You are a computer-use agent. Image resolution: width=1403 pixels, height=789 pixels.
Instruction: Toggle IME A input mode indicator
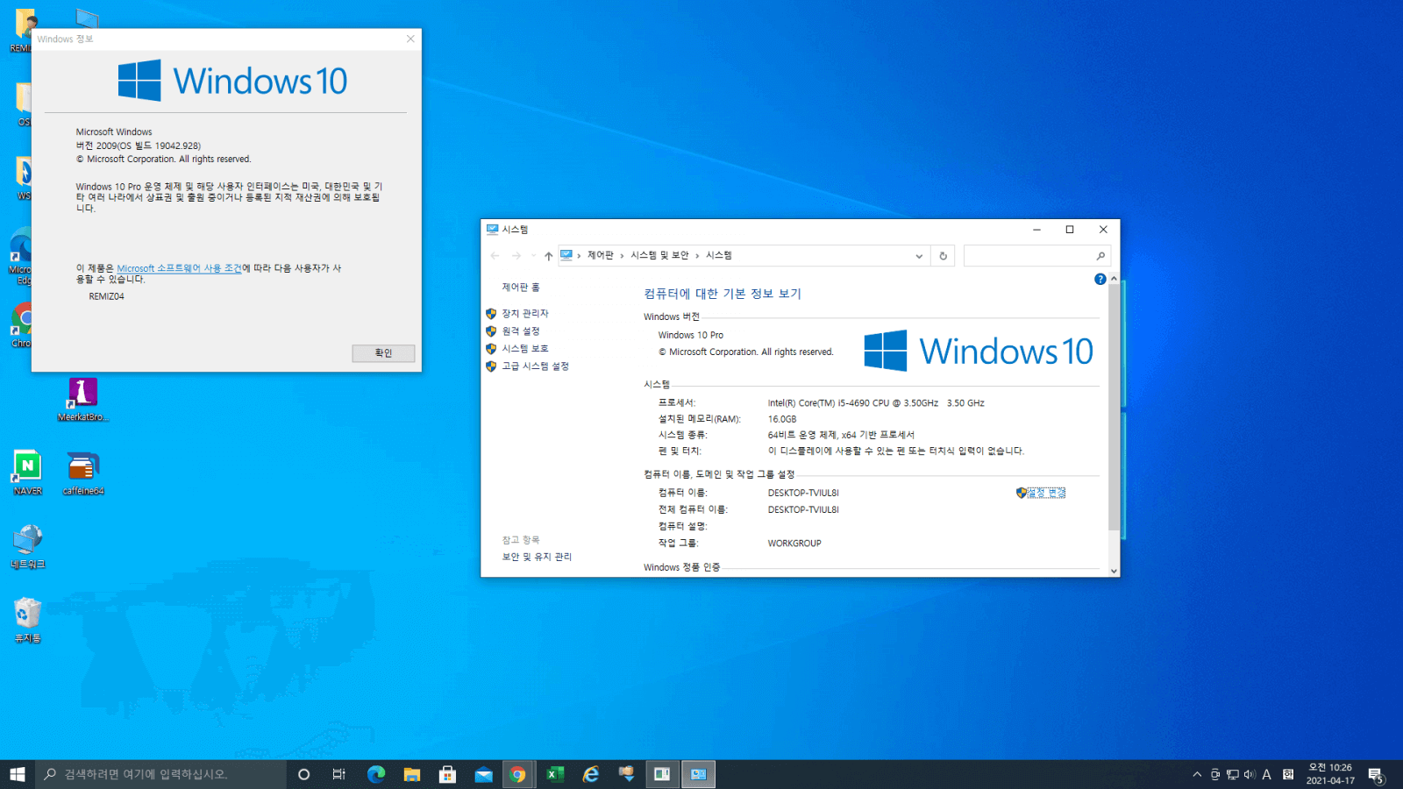[1267, 774]
